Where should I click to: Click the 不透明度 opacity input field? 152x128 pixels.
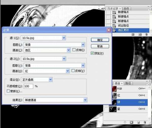click(29, 86)
